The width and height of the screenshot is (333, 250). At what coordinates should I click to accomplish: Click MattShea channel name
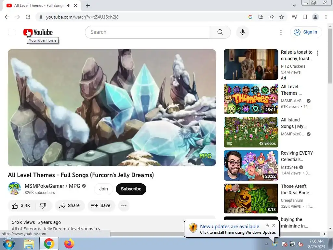pyautogui.click(x=289, y=167)
